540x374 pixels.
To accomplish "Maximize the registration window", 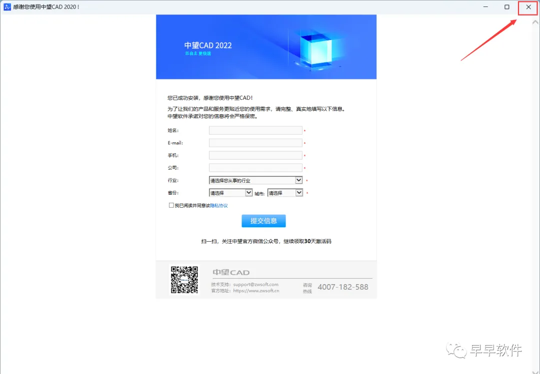I will click(x=506, y=7).
